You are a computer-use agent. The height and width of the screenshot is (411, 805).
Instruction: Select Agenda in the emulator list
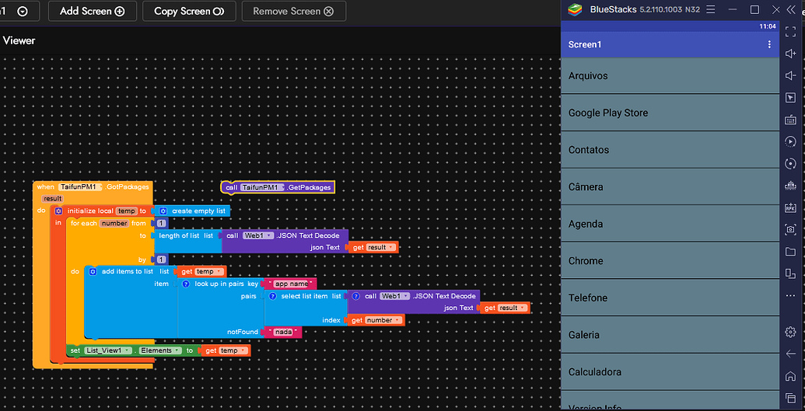pos(670,223)
